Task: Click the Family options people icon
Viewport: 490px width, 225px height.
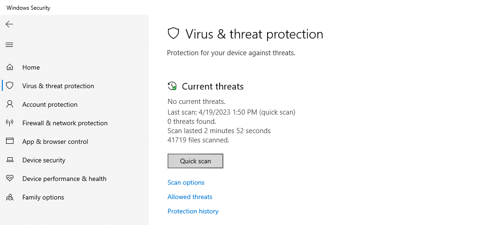Action: click(10, 197)
